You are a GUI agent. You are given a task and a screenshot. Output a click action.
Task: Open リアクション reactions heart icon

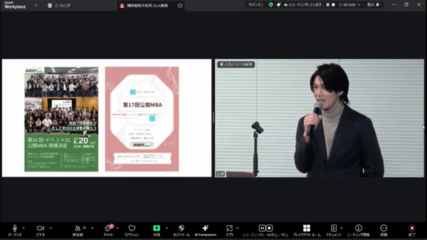132,228
